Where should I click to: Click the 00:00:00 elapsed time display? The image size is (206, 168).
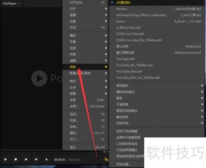(59, 160)
